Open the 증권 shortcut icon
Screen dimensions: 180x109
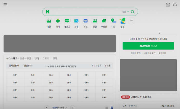(95, 21)
